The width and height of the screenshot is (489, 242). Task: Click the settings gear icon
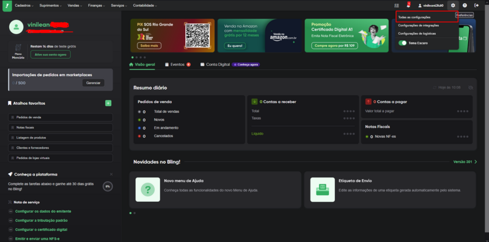[x=453, y=5]
